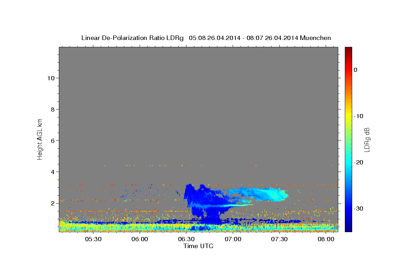Click the colorbar value -30
418x278 pixels.
358,208
